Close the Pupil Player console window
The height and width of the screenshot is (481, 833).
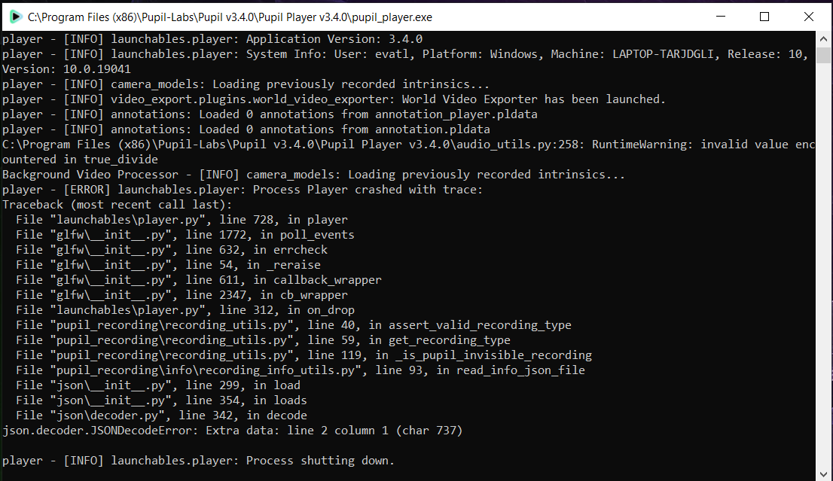point(809,17)
